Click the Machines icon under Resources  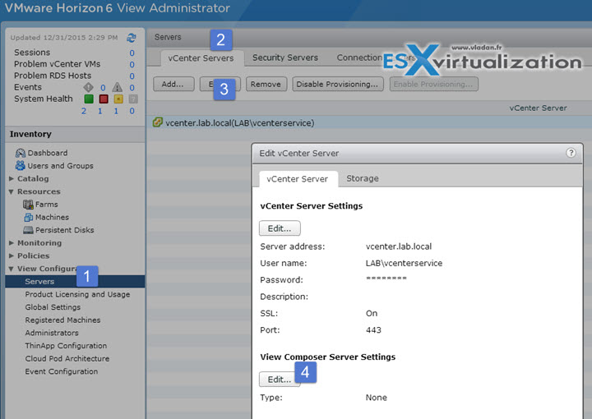[x=28, y=217]
